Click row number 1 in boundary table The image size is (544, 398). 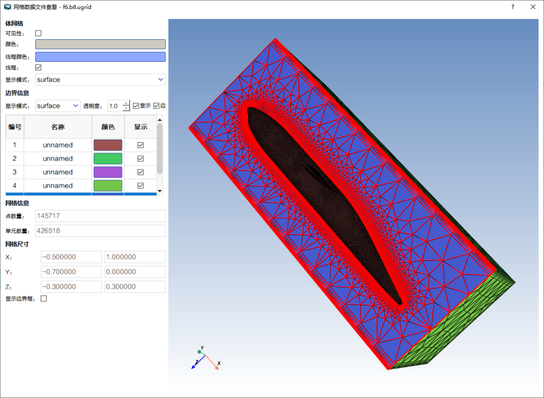(x=15, y=145)
